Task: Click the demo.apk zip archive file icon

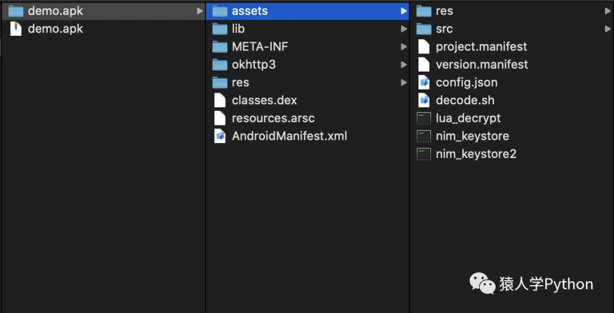Action: 16,29
